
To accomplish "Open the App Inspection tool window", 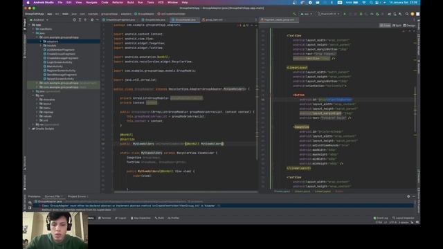I will pyautogui.click(x=141, y=218).
